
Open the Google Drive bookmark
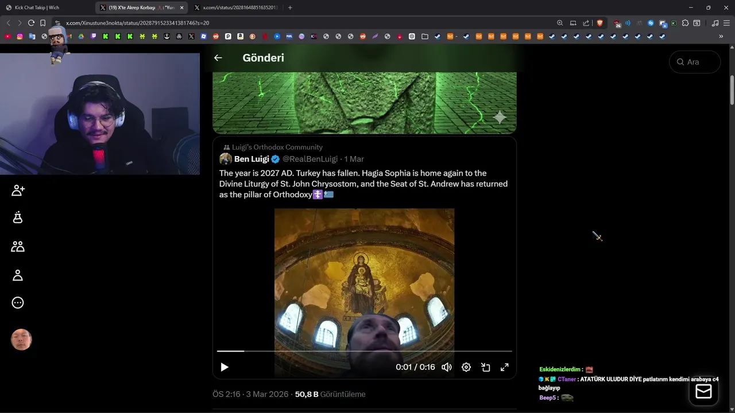click(x=81, y=36)
